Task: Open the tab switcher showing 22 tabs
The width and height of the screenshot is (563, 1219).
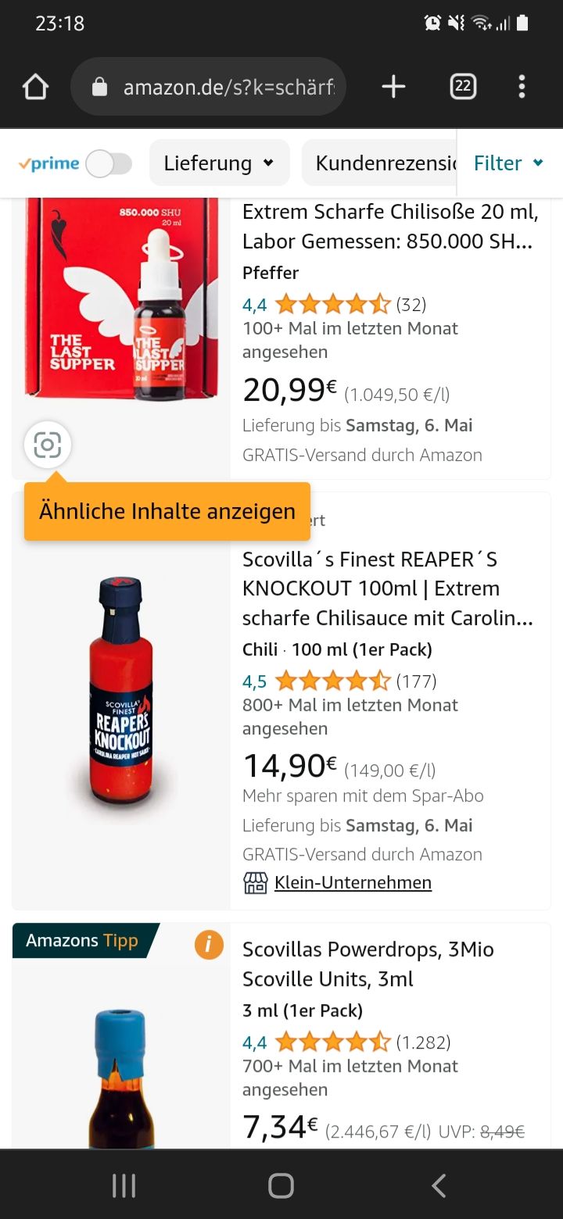Action: pyautogui.click(x=463, y=87)
